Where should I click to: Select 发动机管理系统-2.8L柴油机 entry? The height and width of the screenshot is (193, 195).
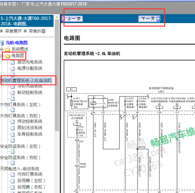26,80
